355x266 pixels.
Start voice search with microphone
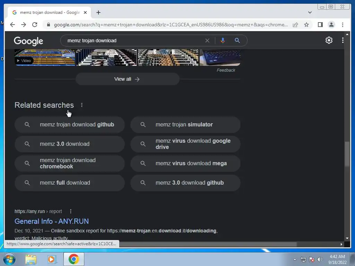223,41
